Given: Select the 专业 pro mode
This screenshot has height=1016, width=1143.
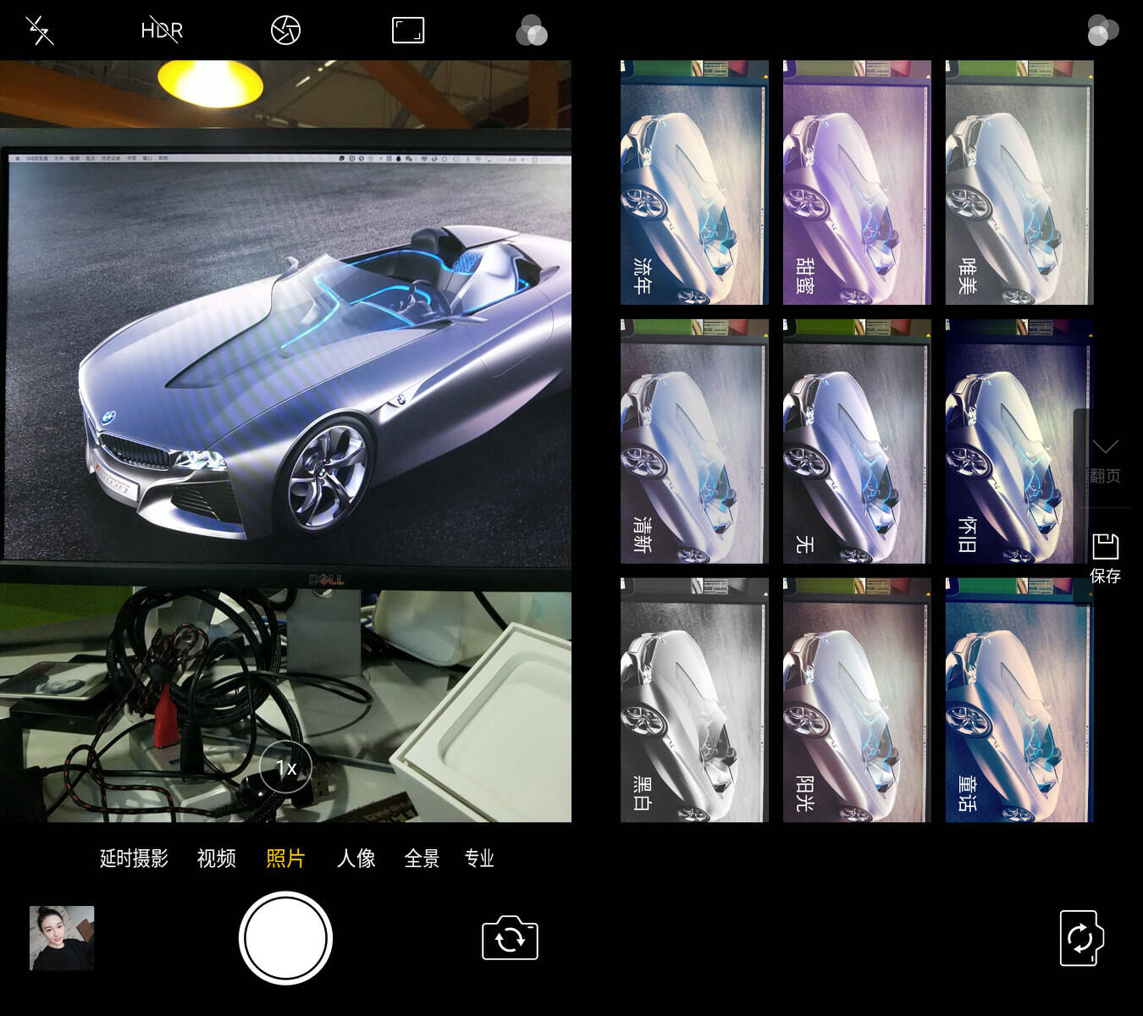Looking at the screenshot, I should tap(479, 859).
